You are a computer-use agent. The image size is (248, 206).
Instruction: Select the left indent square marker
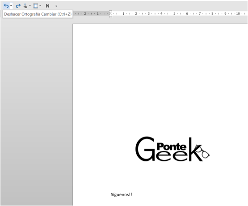pos(110,17)
